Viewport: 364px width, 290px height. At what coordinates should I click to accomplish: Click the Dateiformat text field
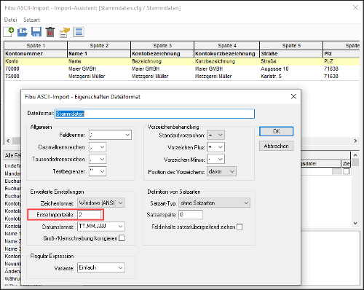pyautogui.click(x=155, y=114)
